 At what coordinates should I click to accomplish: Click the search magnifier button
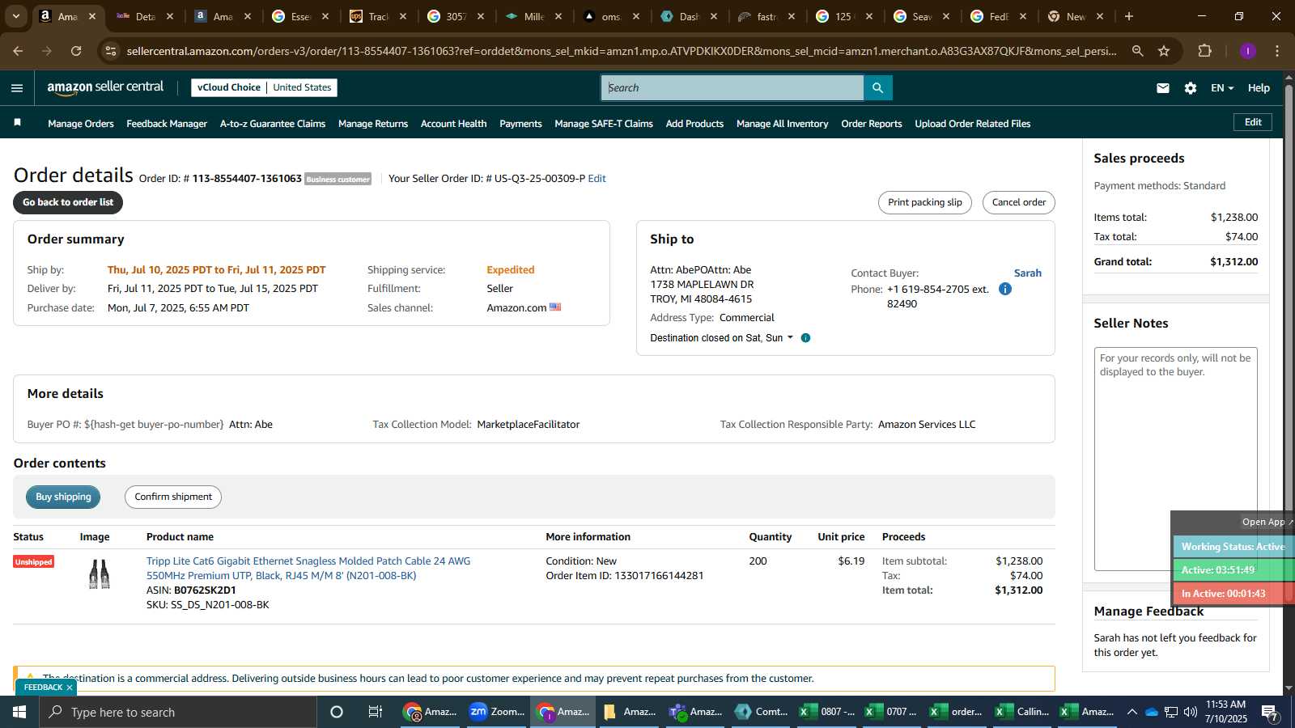(877, 88)
